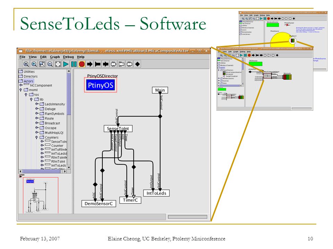The image size is (333, 249).
Task: Click relation diamond below the Main actor
Action: click(160, 116)
